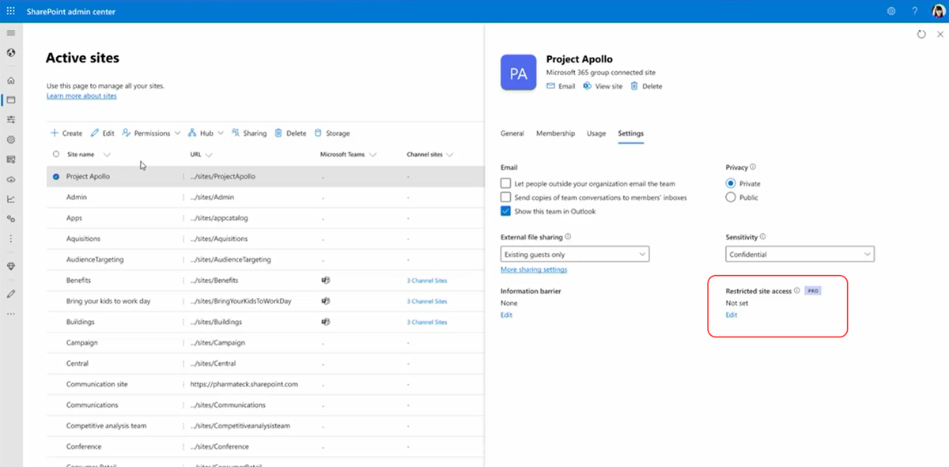Click the Delete trash icon under Project Apollo
This screenshot has width=949, height=467.
pyautogui.click(x=634, y=86)
